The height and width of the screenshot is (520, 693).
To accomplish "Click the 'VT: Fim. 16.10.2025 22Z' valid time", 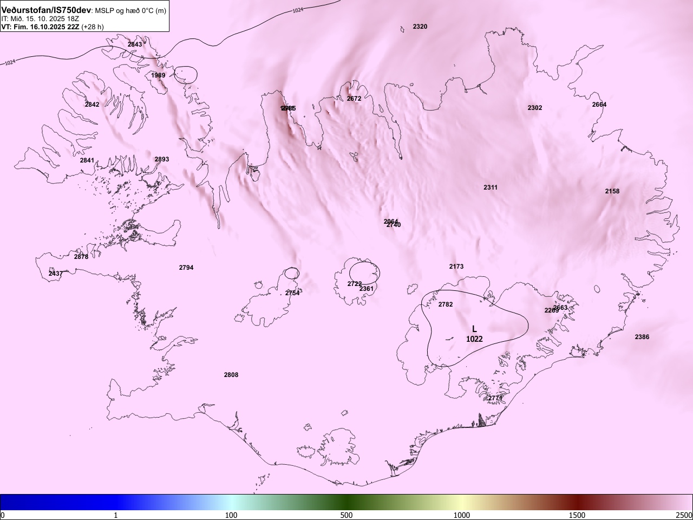I will (40, 27).
